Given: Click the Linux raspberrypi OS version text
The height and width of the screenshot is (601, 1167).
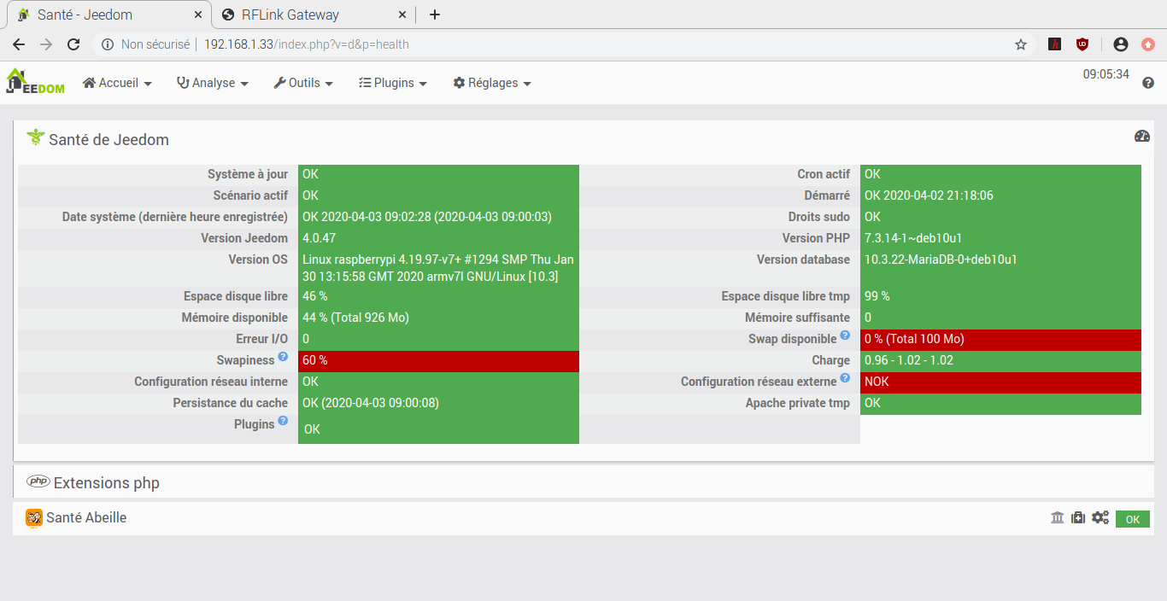Looking at the screenshot, I should (x=438, y=268).
